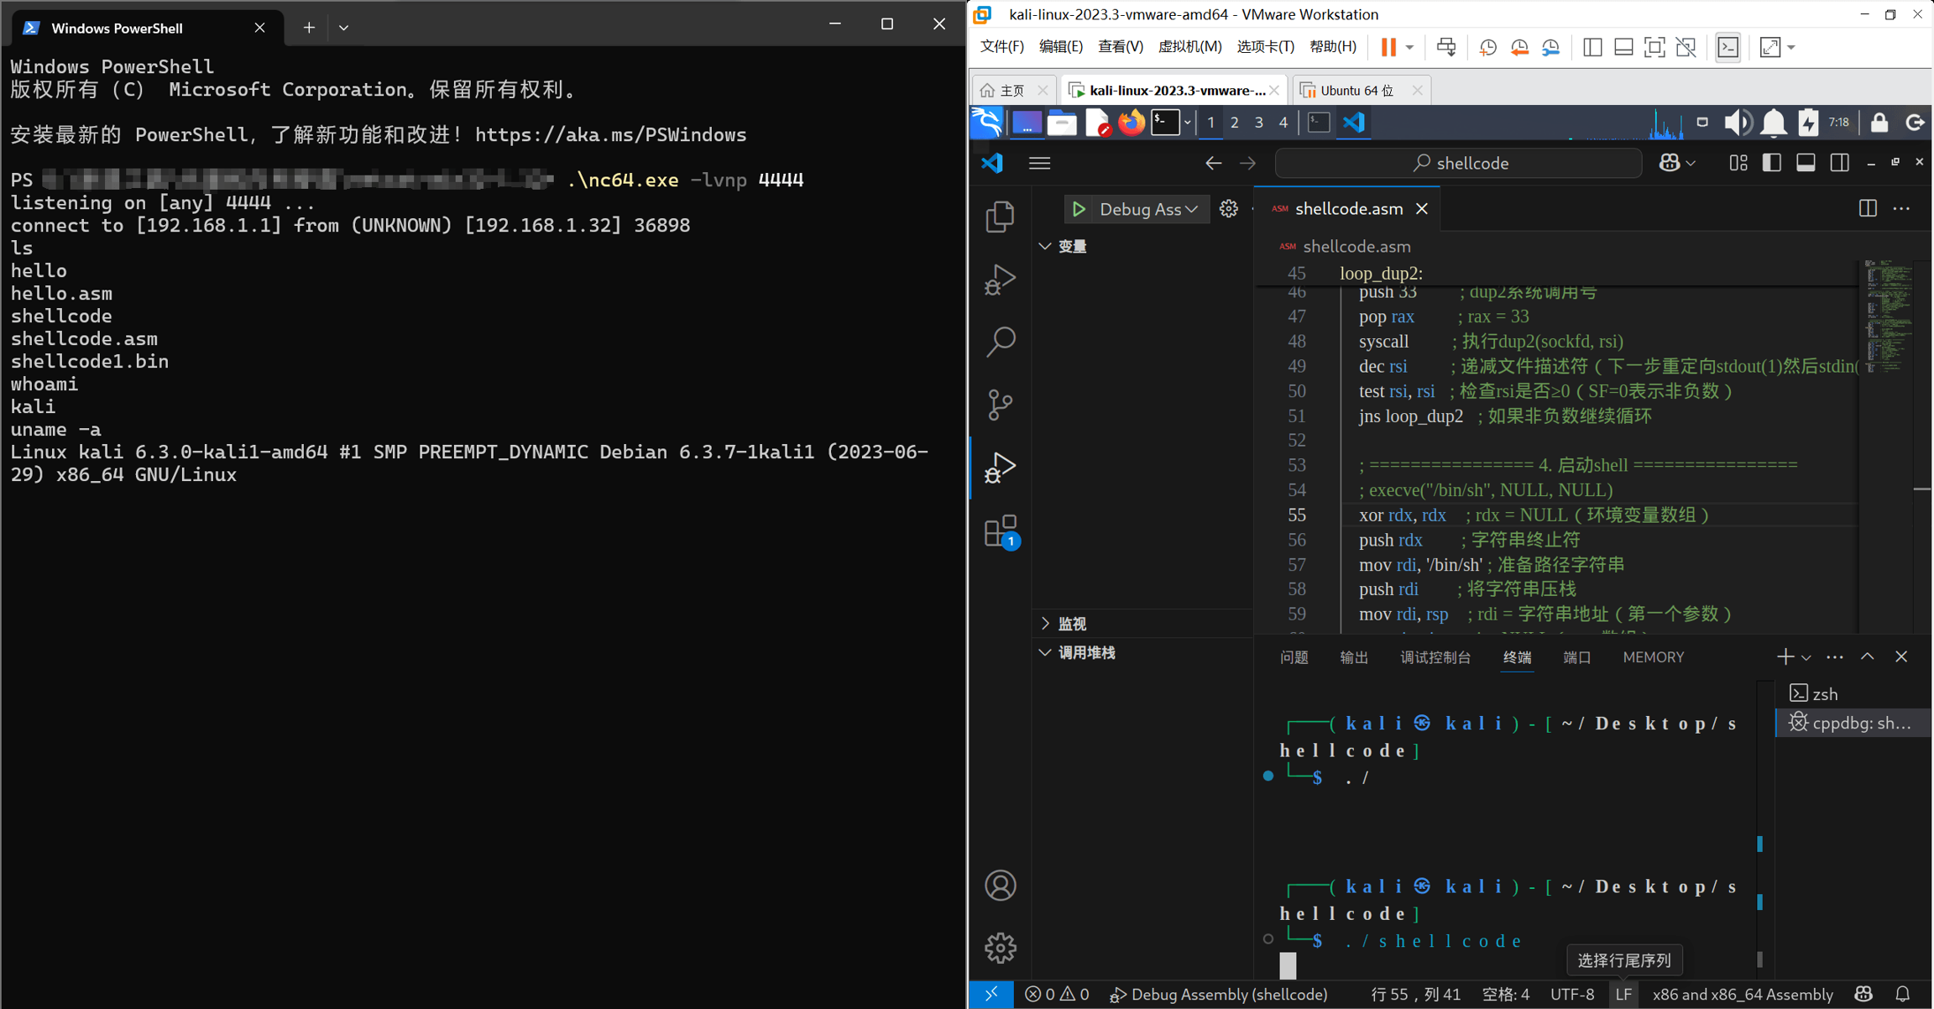Open the Extensions view with badge
This screenshot has height=1009, width=1934.
coord(1000,531)
